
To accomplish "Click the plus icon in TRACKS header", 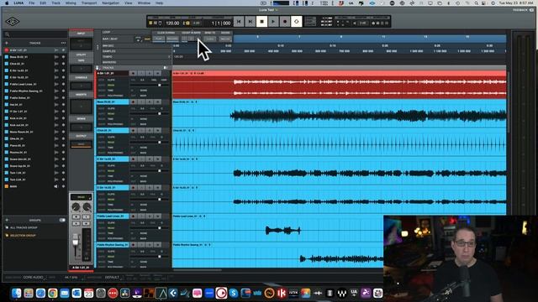I will [x=7, y=43].
